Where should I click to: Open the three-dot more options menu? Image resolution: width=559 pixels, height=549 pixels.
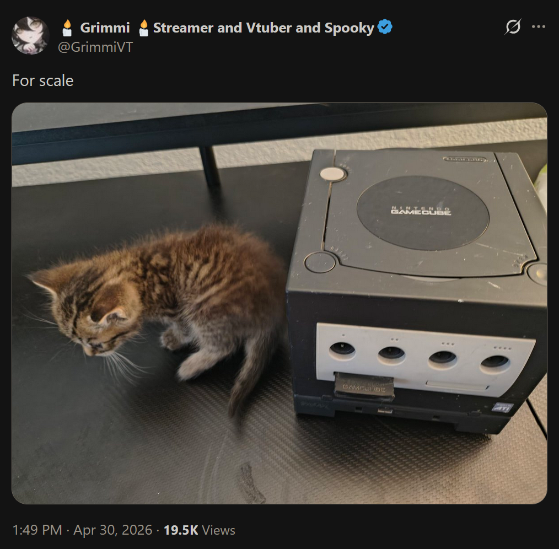click(x=538, y=27)
